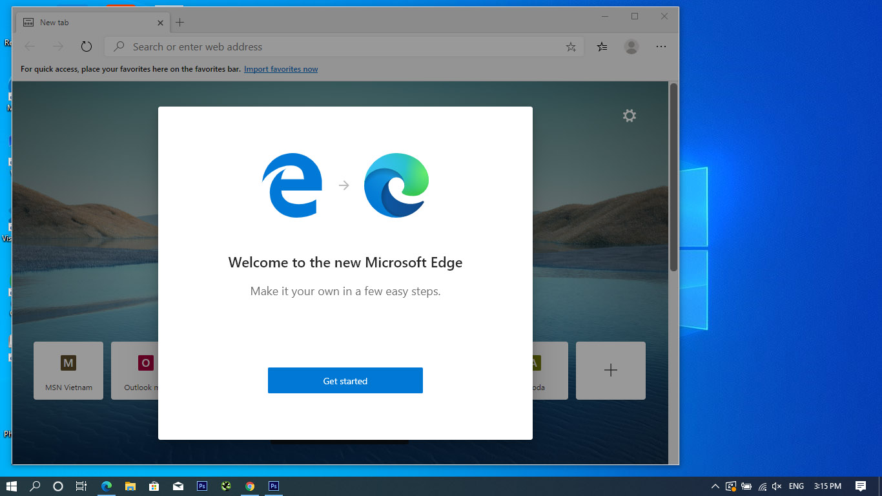Image resolution: width=882 pixels, height=496 pixels.
Task: Focus the Search or enter web address box
Action: coord(344,46)
